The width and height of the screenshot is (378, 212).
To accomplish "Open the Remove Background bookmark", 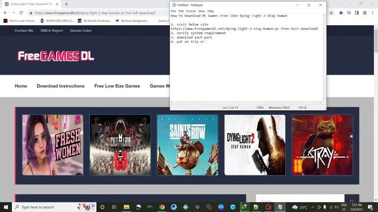I will (132, 21).
